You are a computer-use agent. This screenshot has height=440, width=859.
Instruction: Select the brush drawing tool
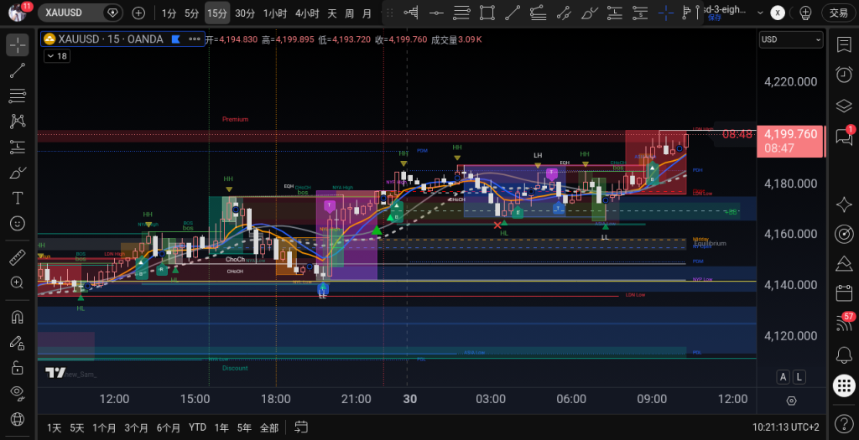pyautogui.click(x=17, y=173)
